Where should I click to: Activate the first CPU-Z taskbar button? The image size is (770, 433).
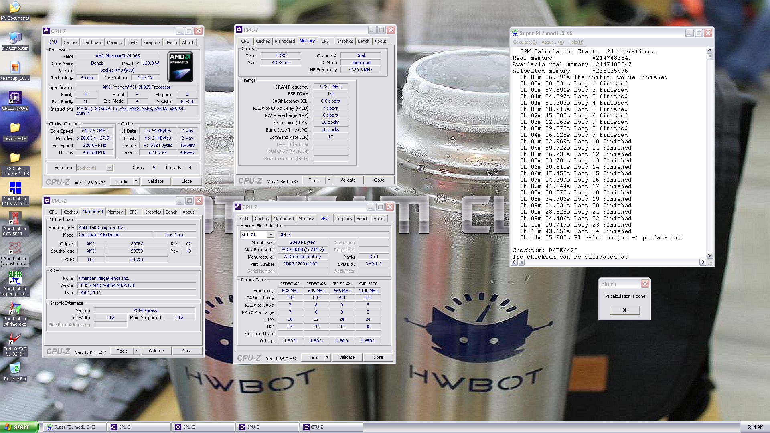pyautogui.click(x=139, y=427)
